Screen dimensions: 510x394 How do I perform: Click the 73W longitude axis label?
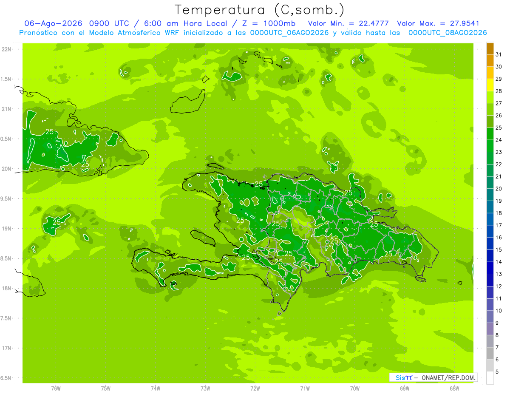click(205, 388)
